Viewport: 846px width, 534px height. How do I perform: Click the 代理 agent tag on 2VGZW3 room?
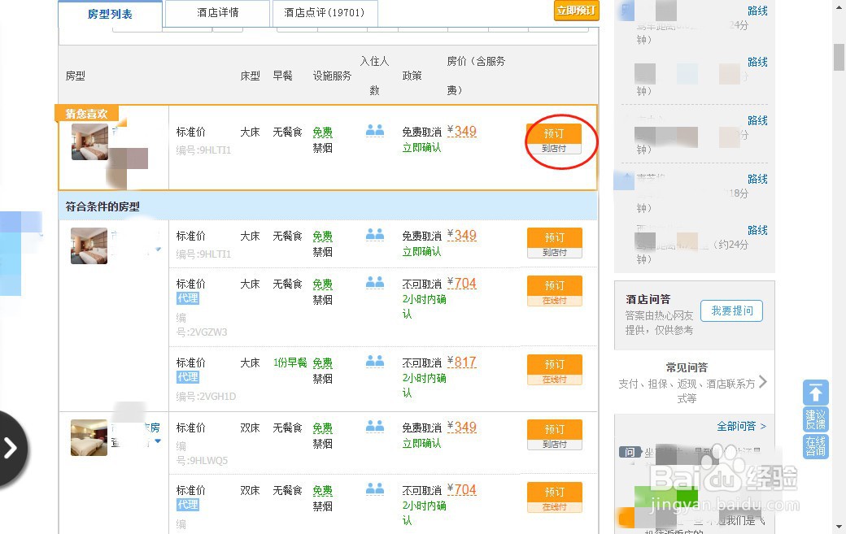click(x=187, y=297)
